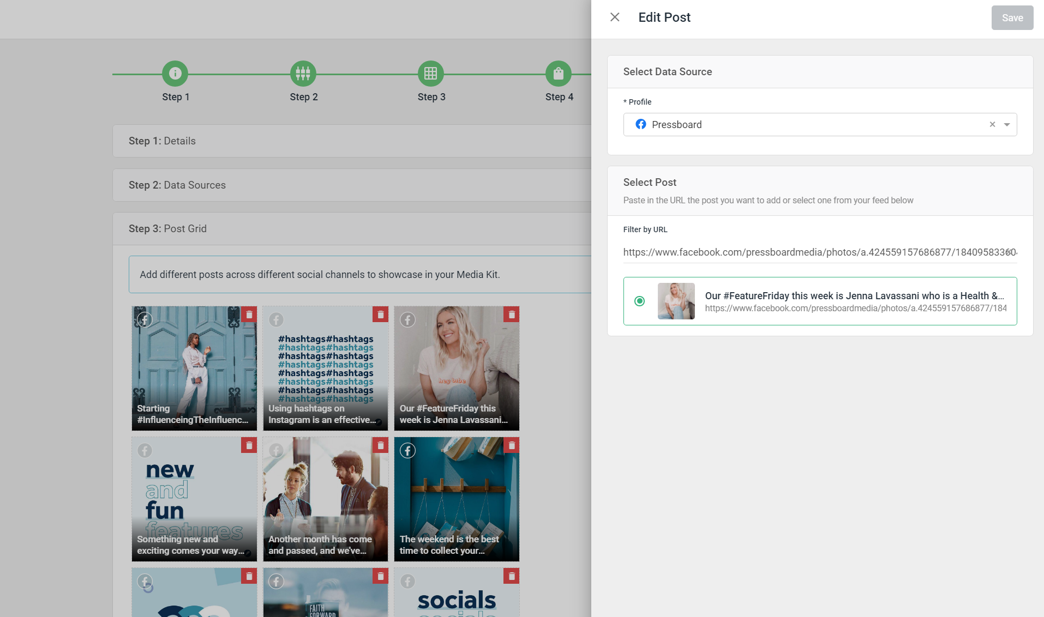Click Facebook icon on Our #FeatureFriday tile
The width and height of the screenshot is (1044, 617).
[x=407, y=319]
